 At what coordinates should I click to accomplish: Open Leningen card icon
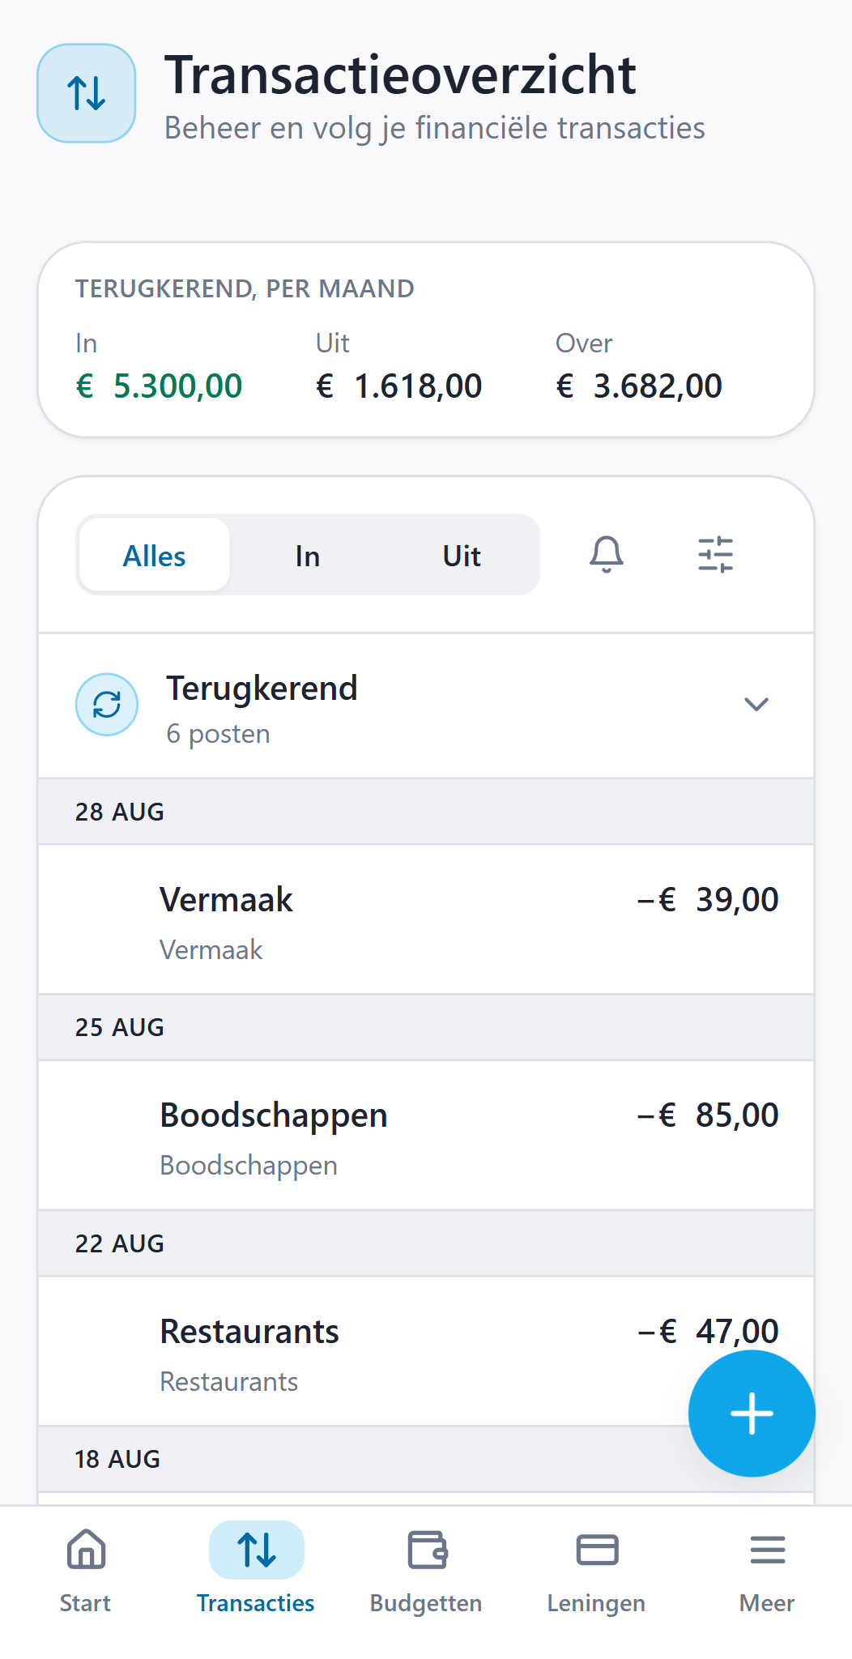coord(597,1550)
